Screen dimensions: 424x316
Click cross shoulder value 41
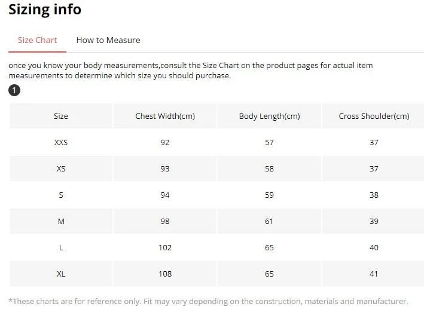click(374, 274)
